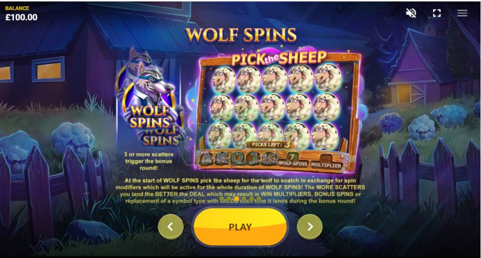Click the MULTIPLIER label in preview
Image resolution: width=481 pixels, height=258 pixels.
click(x=326, y=165)
